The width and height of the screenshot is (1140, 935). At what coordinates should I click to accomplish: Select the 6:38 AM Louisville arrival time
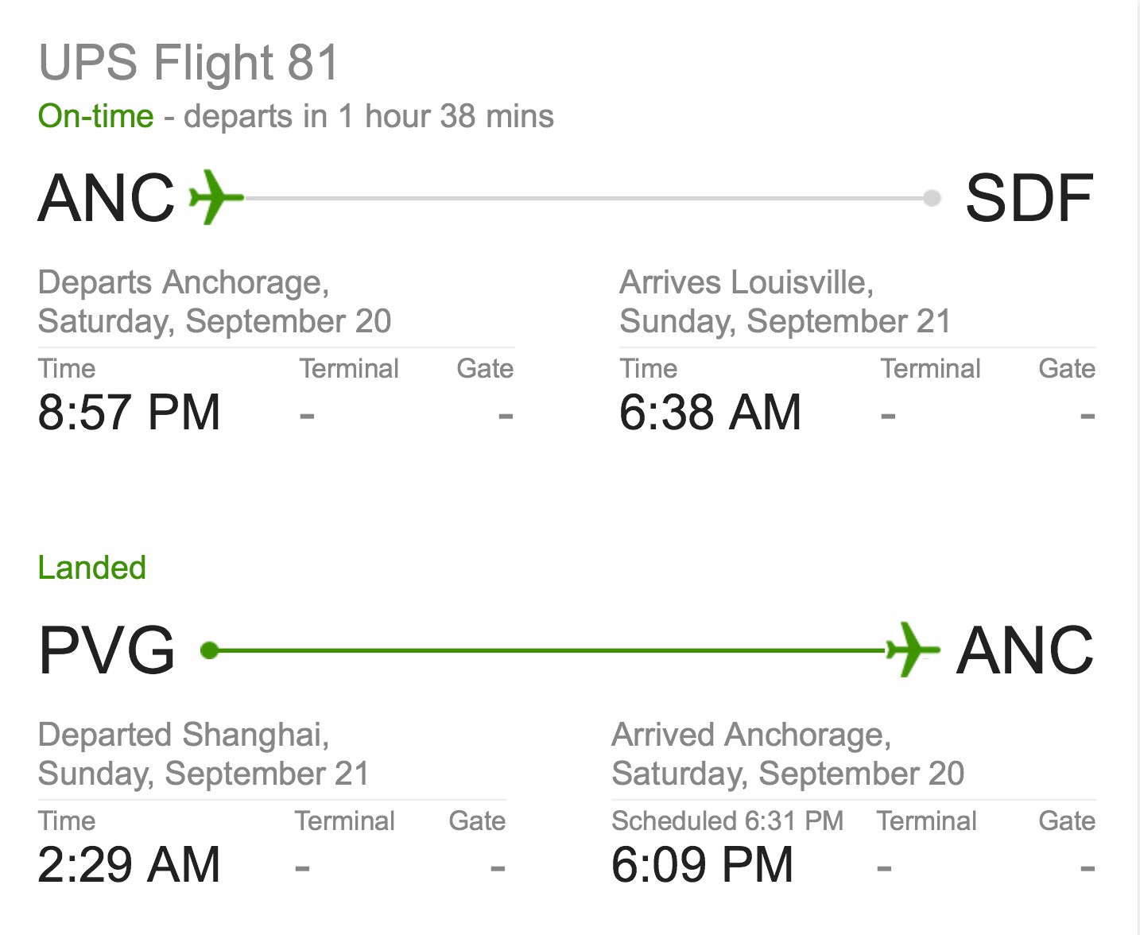click(711, 412)
